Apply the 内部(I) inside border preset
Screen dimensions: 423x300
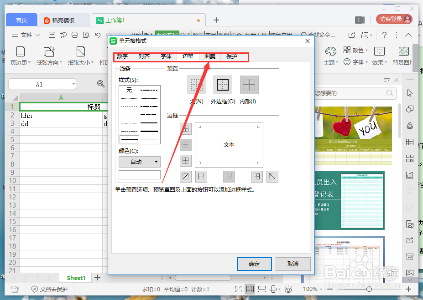click(x=249, y=85)
